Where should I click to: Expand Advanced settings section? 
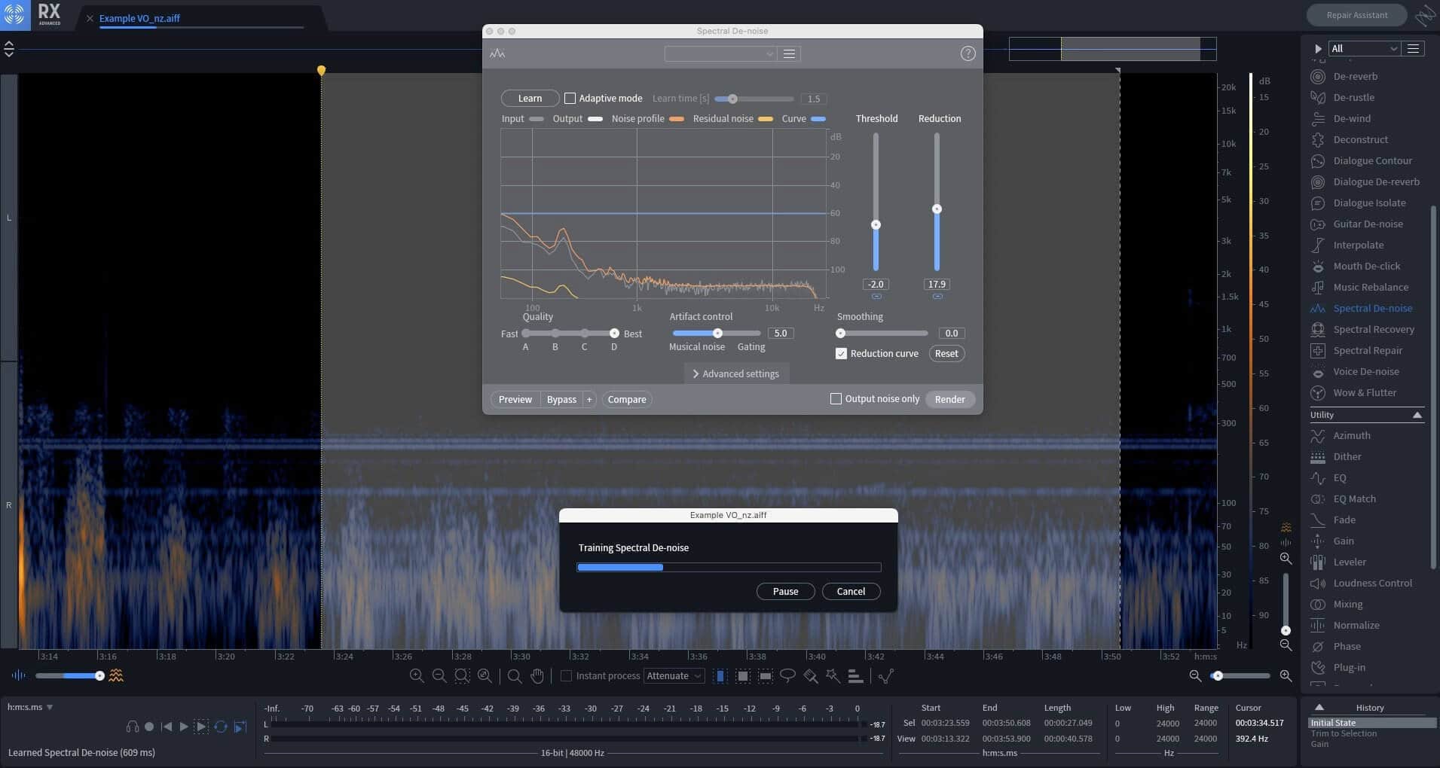click(736, 374)
